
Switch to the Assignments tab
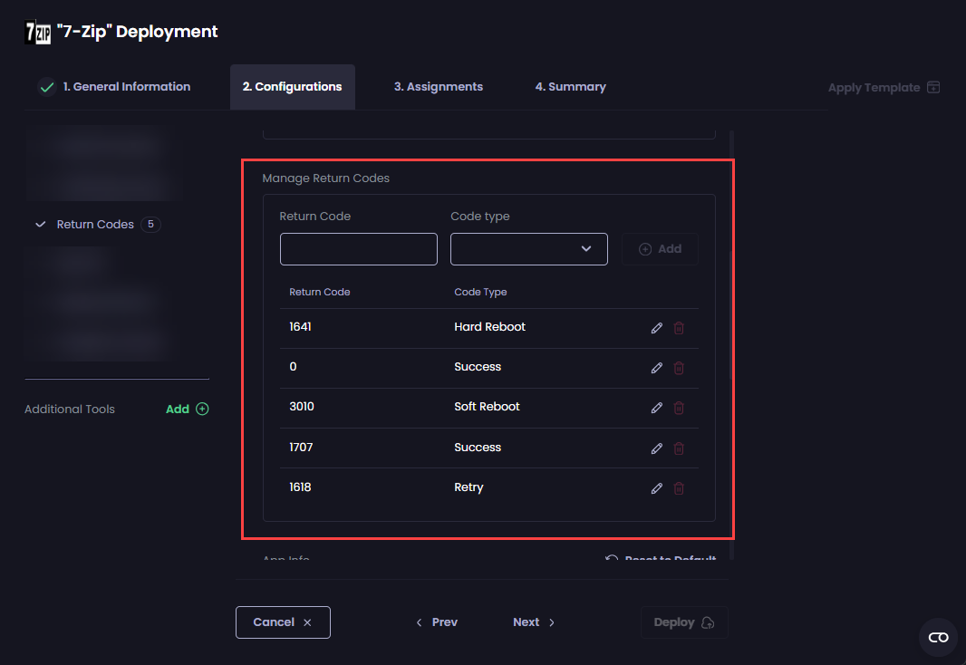click(438, 86)
